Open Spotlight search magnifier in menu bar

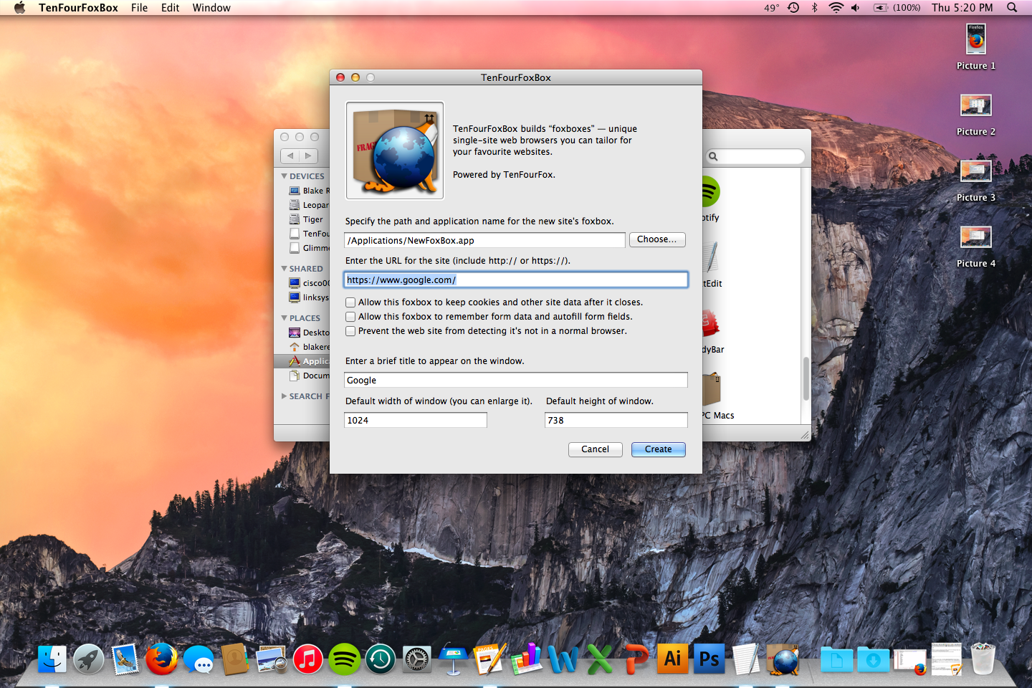tap(1012, 7)
